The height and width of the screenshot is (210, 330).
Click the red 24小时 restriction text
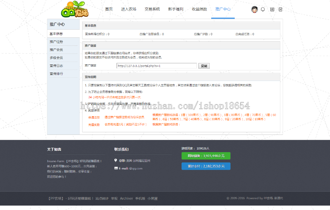[x=115, y=97]
